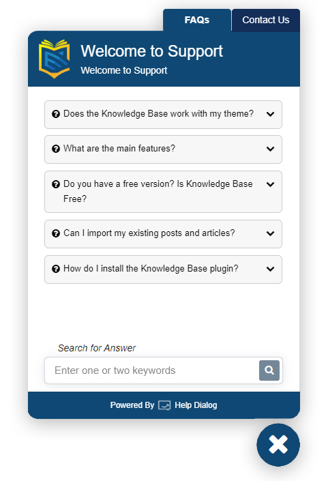Expand chevron for free version question
The image size is (328, 481).
(270, 184)
